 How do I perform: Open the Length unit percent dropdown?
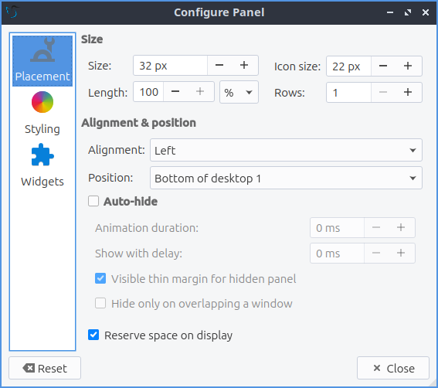point(239,92)
